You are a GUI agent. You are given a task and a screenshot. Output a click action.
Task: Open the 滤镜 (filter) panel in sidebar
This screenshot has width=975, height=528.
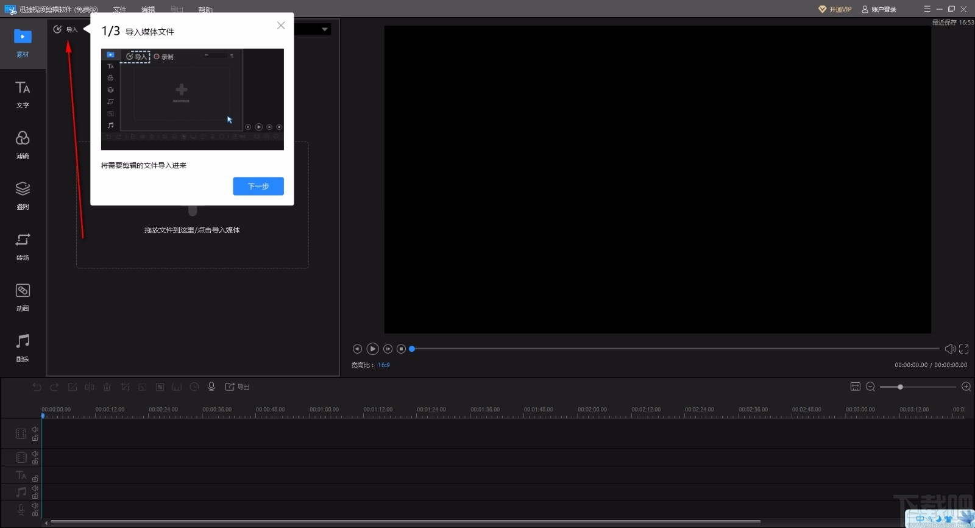tap(23, 145)
